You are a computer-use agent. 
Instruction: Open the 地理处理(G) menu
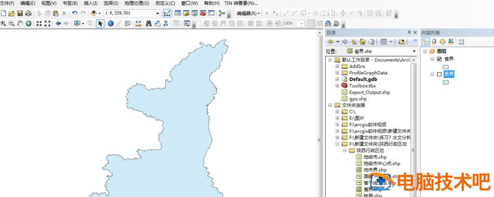[x=137, y=4]
